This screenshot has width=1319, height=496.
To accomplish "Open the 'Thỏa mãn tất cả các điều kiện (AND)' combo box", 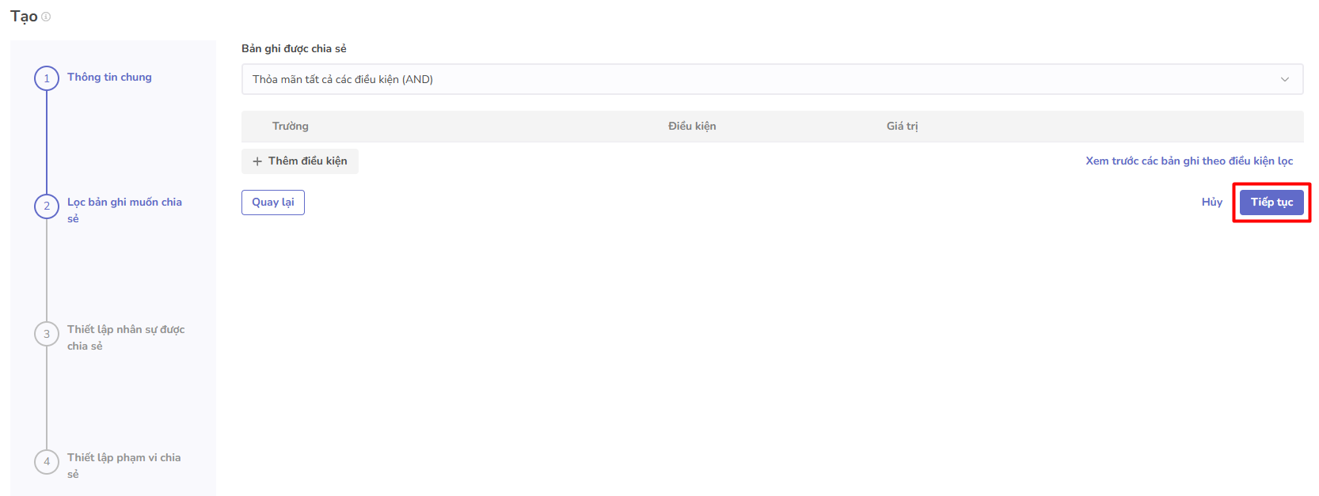I will pyautogui.click(x=772, y=79).
